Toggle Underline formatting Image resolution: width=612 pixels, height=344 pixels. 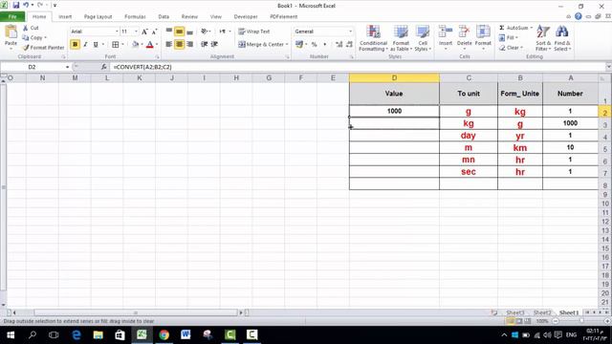(96, 45)
